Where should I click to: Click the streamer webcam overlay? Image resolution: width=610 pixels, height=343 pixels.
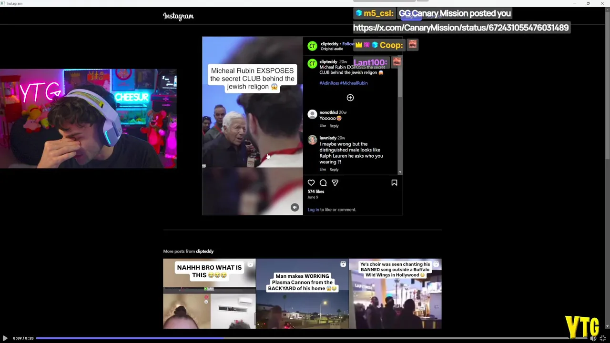click(x=88, y=119)
